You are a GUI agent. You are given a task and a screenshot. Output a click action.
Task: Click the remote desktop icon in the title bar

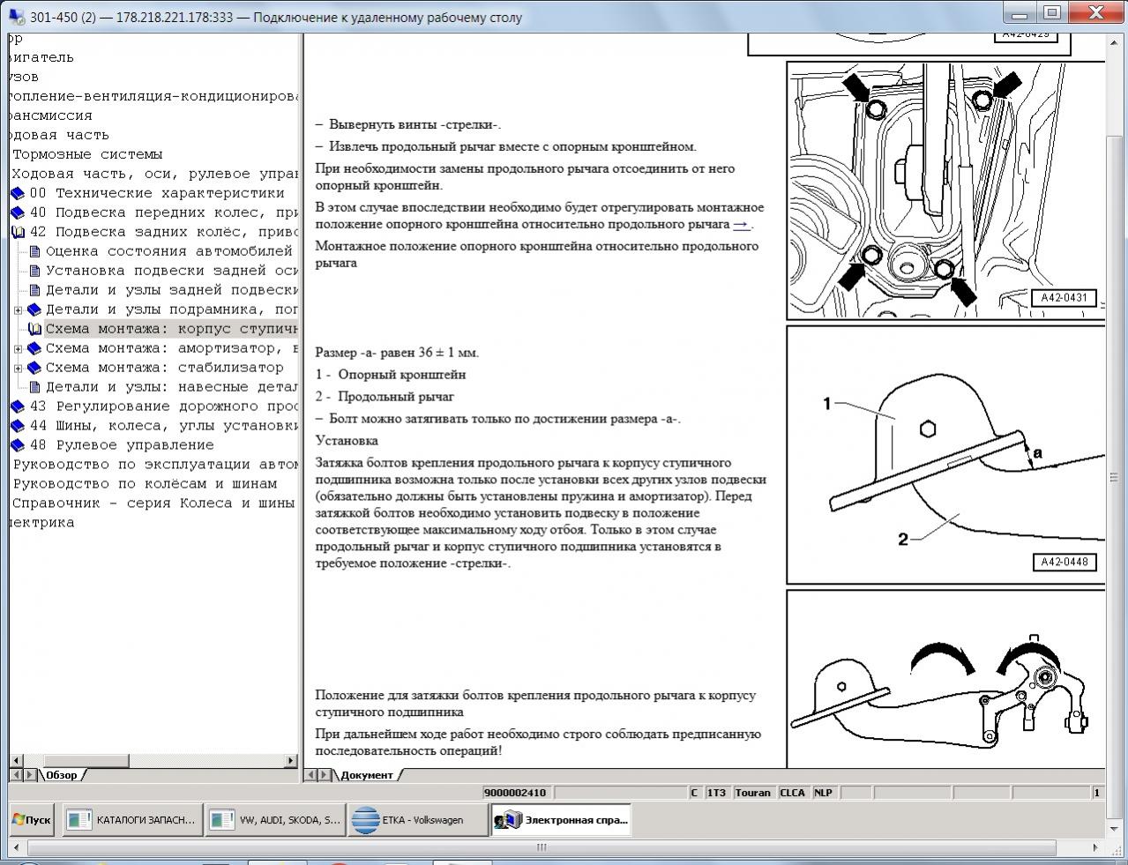coord(18,17)
